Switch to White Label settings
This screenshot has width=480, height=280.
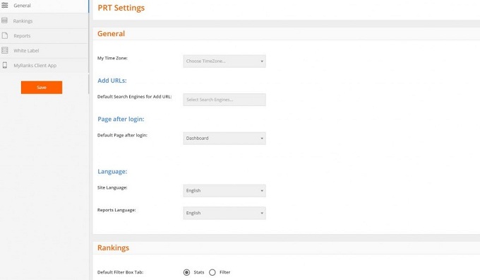[x=44, y=51]
